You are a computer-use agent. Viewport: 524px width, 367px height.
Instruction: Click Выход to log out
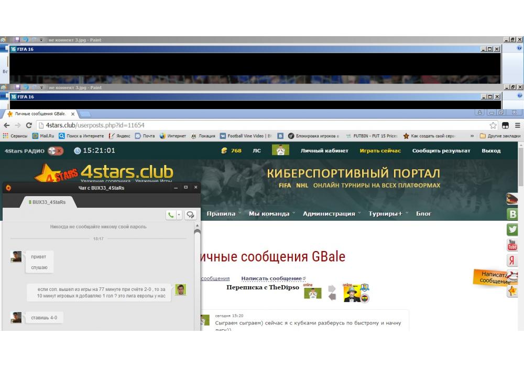pyautogui.click(x=491, y=151)
